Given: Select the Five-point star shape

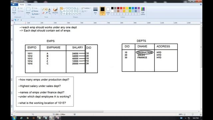Looking at the screenshot, I should pyautogui.click(x=67, y=14).
